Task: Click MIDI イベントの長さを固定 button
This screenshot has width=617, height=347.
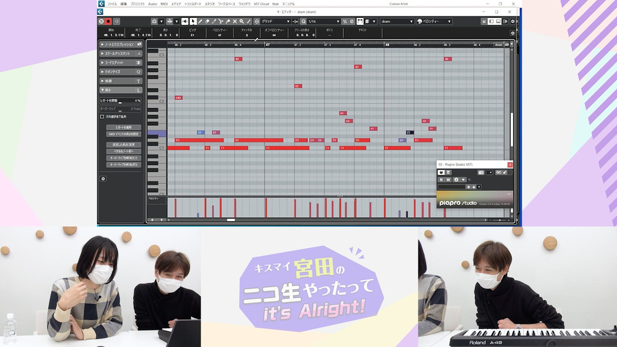Action: tap(123, 134)
